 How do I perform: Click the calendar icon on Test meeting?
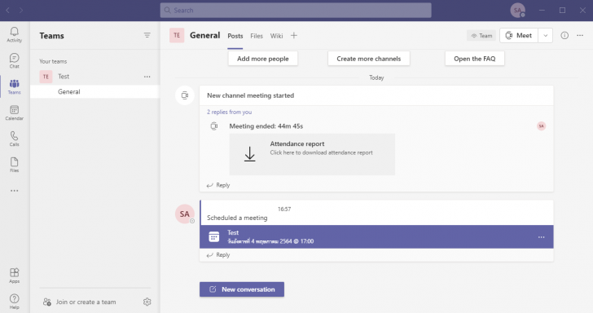click(x=214, y=236)
